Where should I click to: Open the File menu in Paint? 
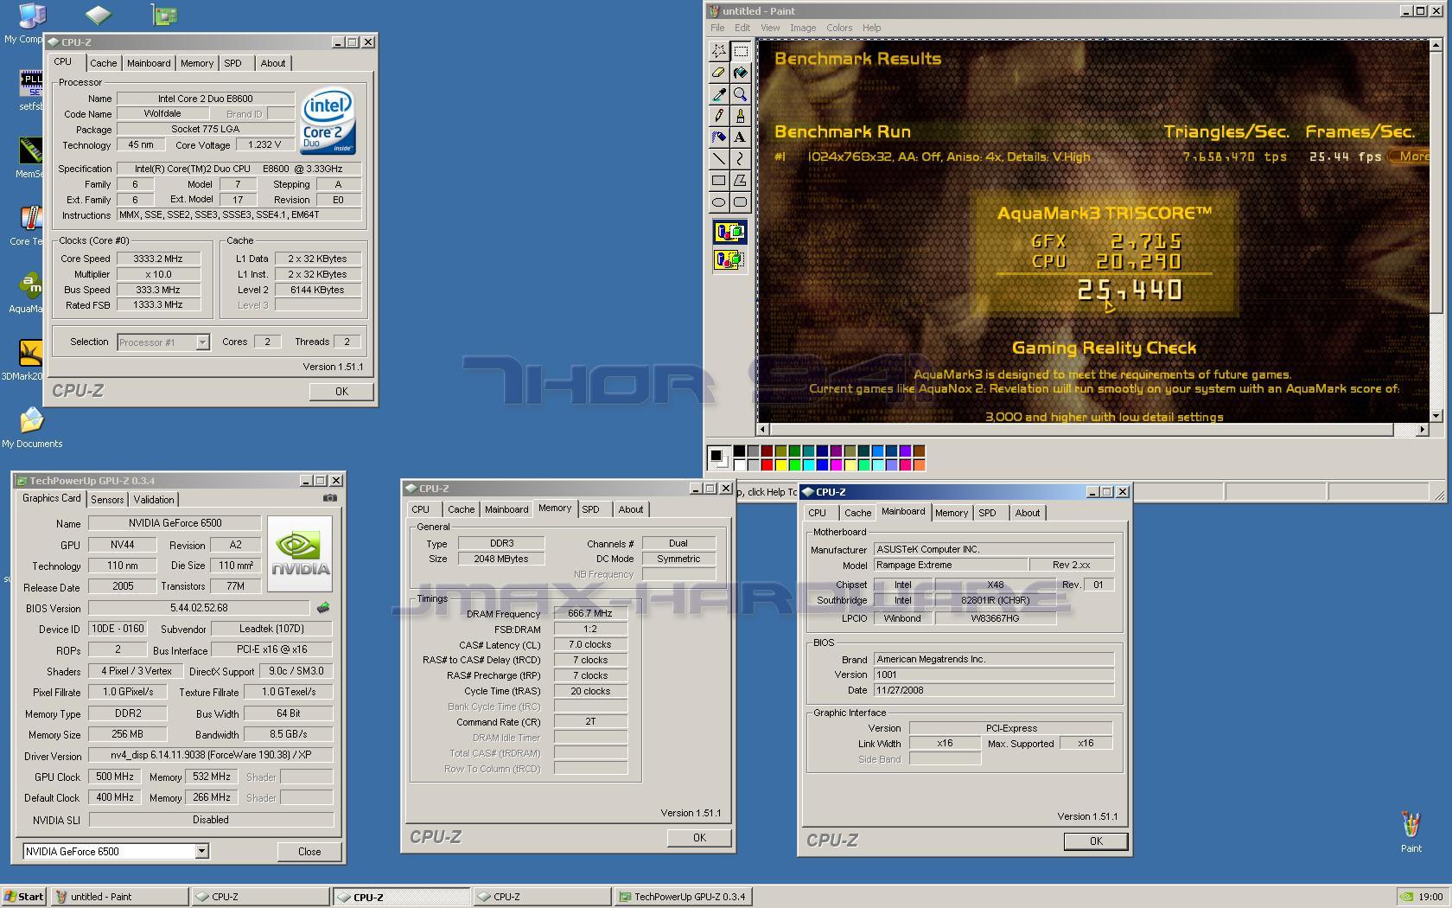717,28
